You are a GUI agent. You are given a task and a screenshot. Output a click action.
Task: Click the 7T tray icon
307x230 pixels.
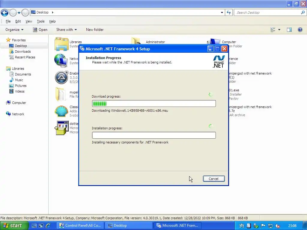(242, 226)
